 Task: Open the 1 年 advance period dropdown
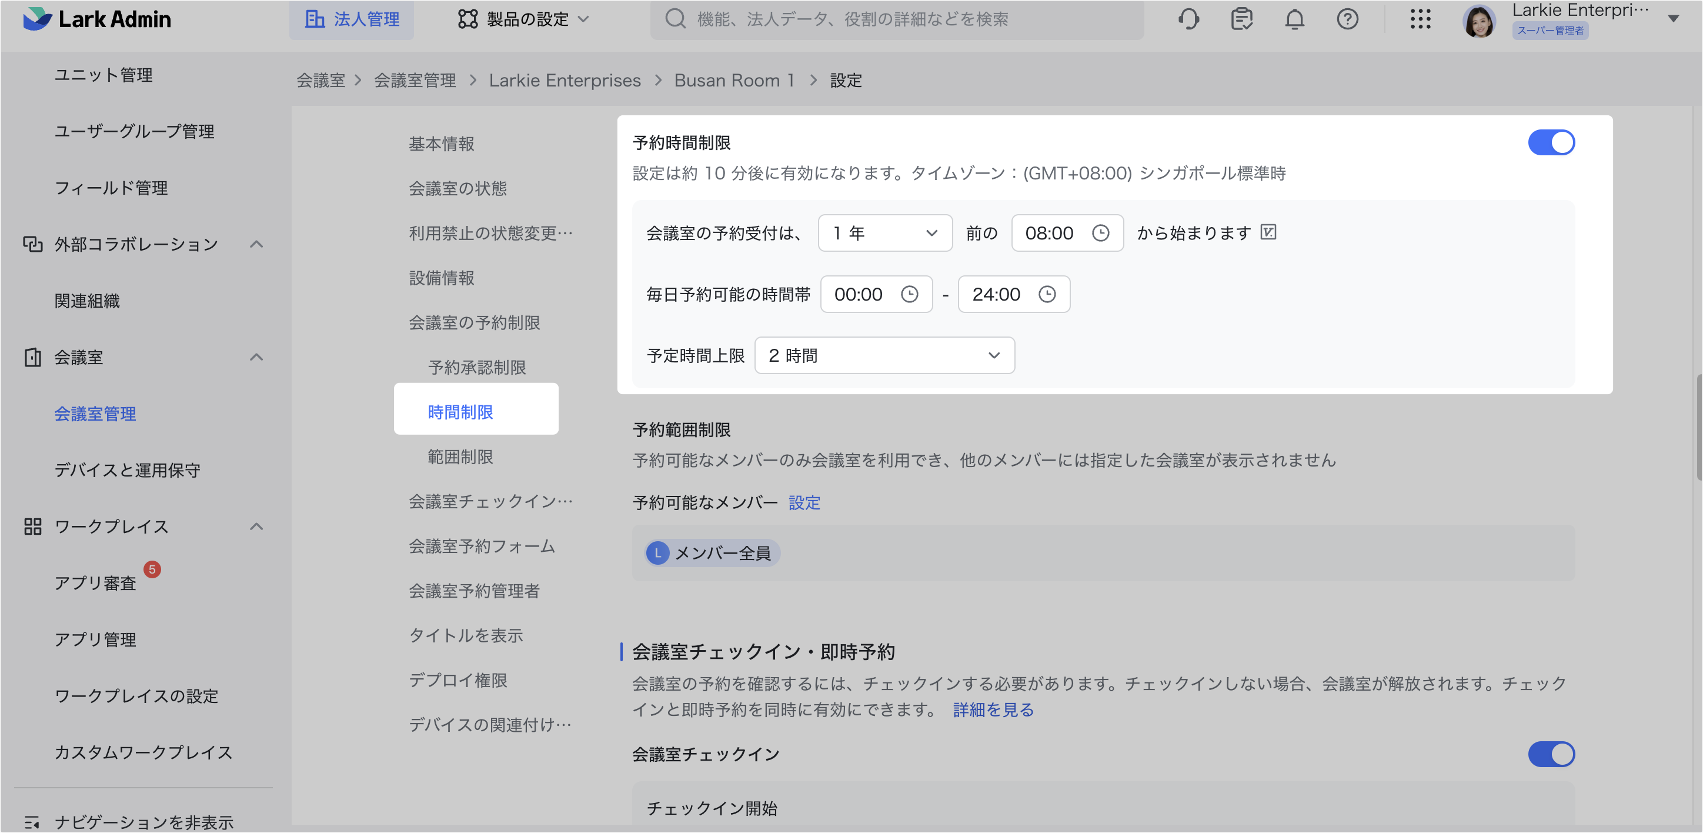tap(884, 233)
